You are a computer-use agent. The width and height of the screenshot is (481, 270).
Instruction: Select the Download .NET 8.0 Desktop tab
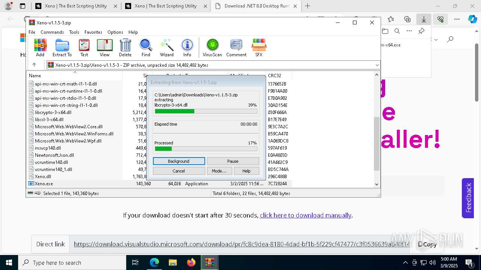click(256, 6)
